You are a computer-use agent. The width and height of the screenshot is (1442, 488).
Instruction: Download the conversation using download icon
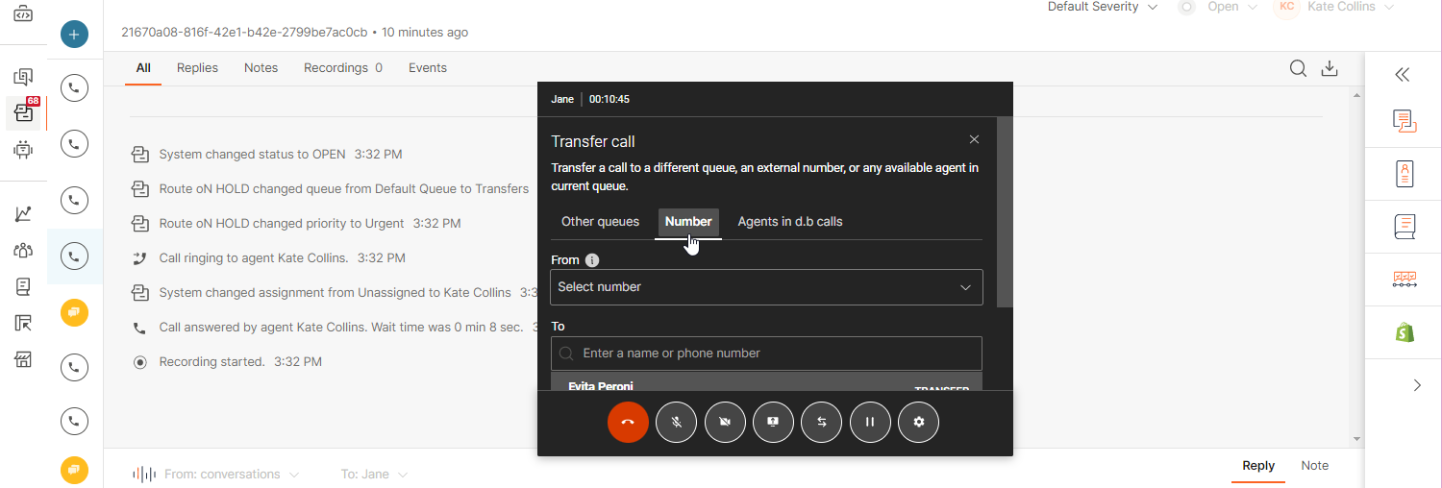tap(1330, 68)
